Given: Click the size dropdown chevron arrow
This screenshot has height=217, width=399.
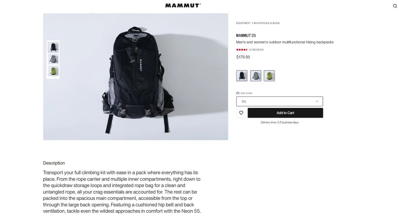Looking at the screenshot, I should pyautogui.click(x=317, y=101).
